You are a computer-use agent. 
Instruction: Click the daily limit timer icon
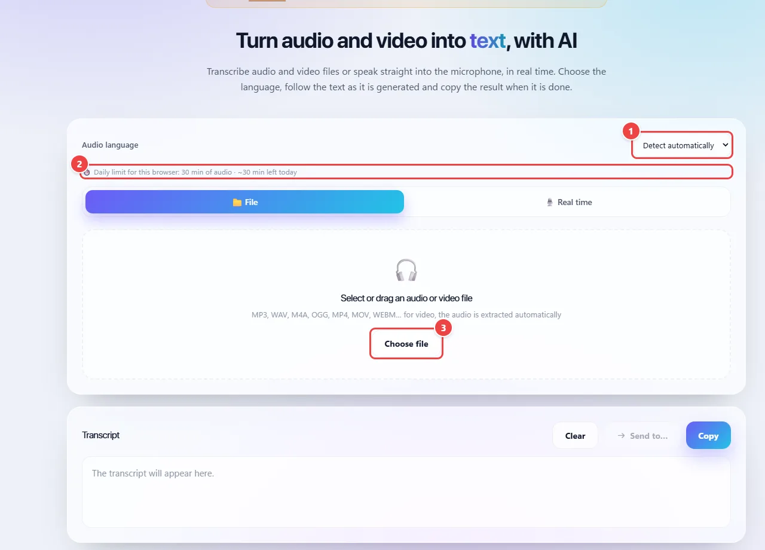click(87, 172)
